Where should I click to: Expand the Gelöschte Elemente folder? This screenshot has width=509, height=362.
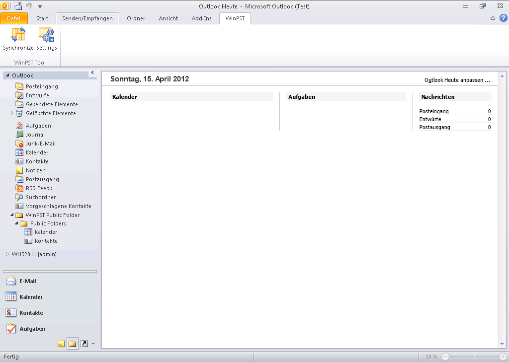[x=12, y=113]
